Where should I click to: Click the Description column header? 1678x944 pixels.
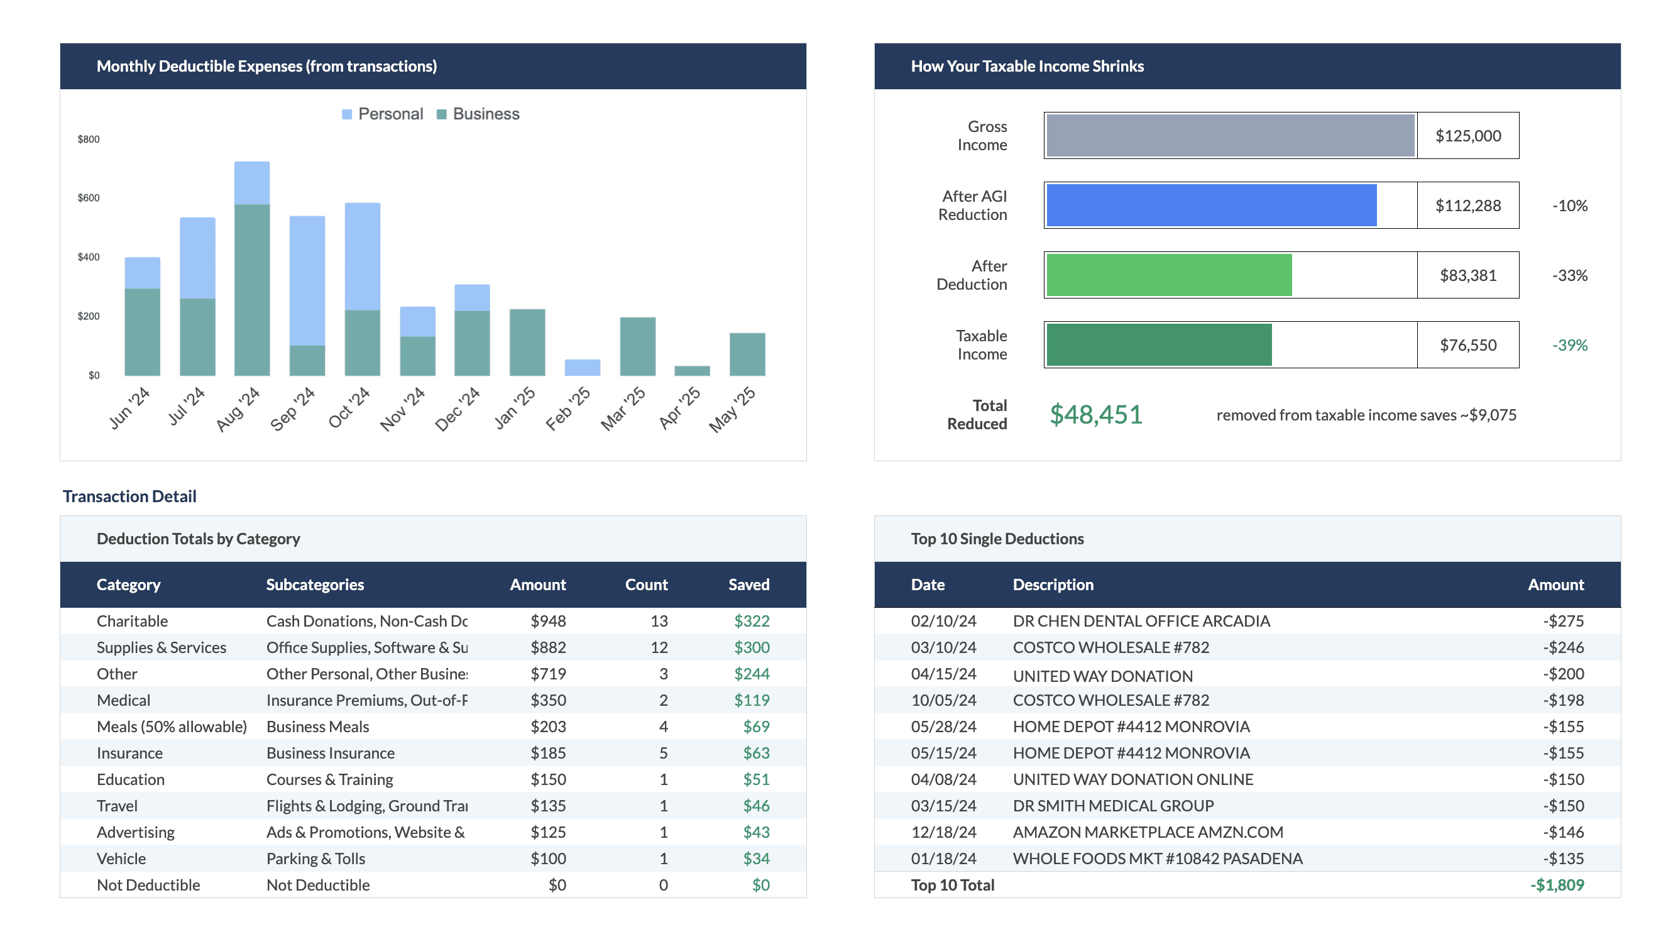coord(1053,585)
